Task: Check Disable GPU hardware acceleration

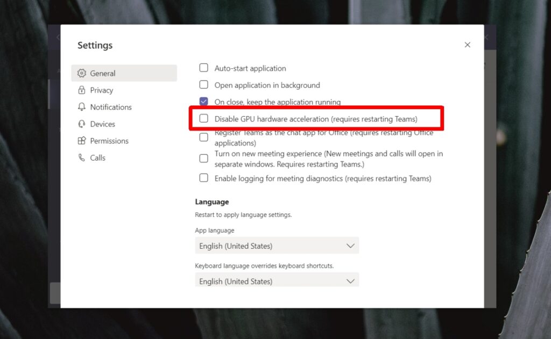Action: click(x=204, y=118)
